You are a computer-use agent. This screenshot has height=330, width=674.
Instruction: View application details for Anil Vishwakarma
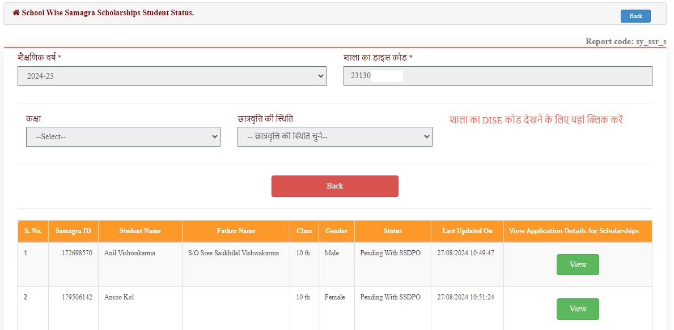577,265
